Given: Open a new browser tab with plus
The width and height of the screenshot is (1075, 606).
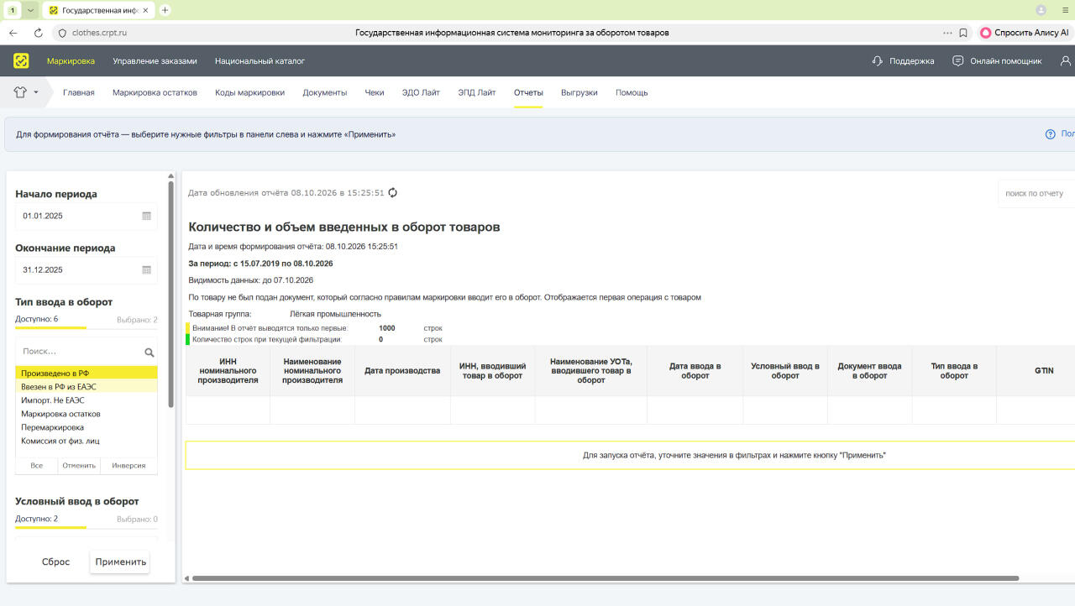Looking at the screenshot, I should (x=165, y=10).
